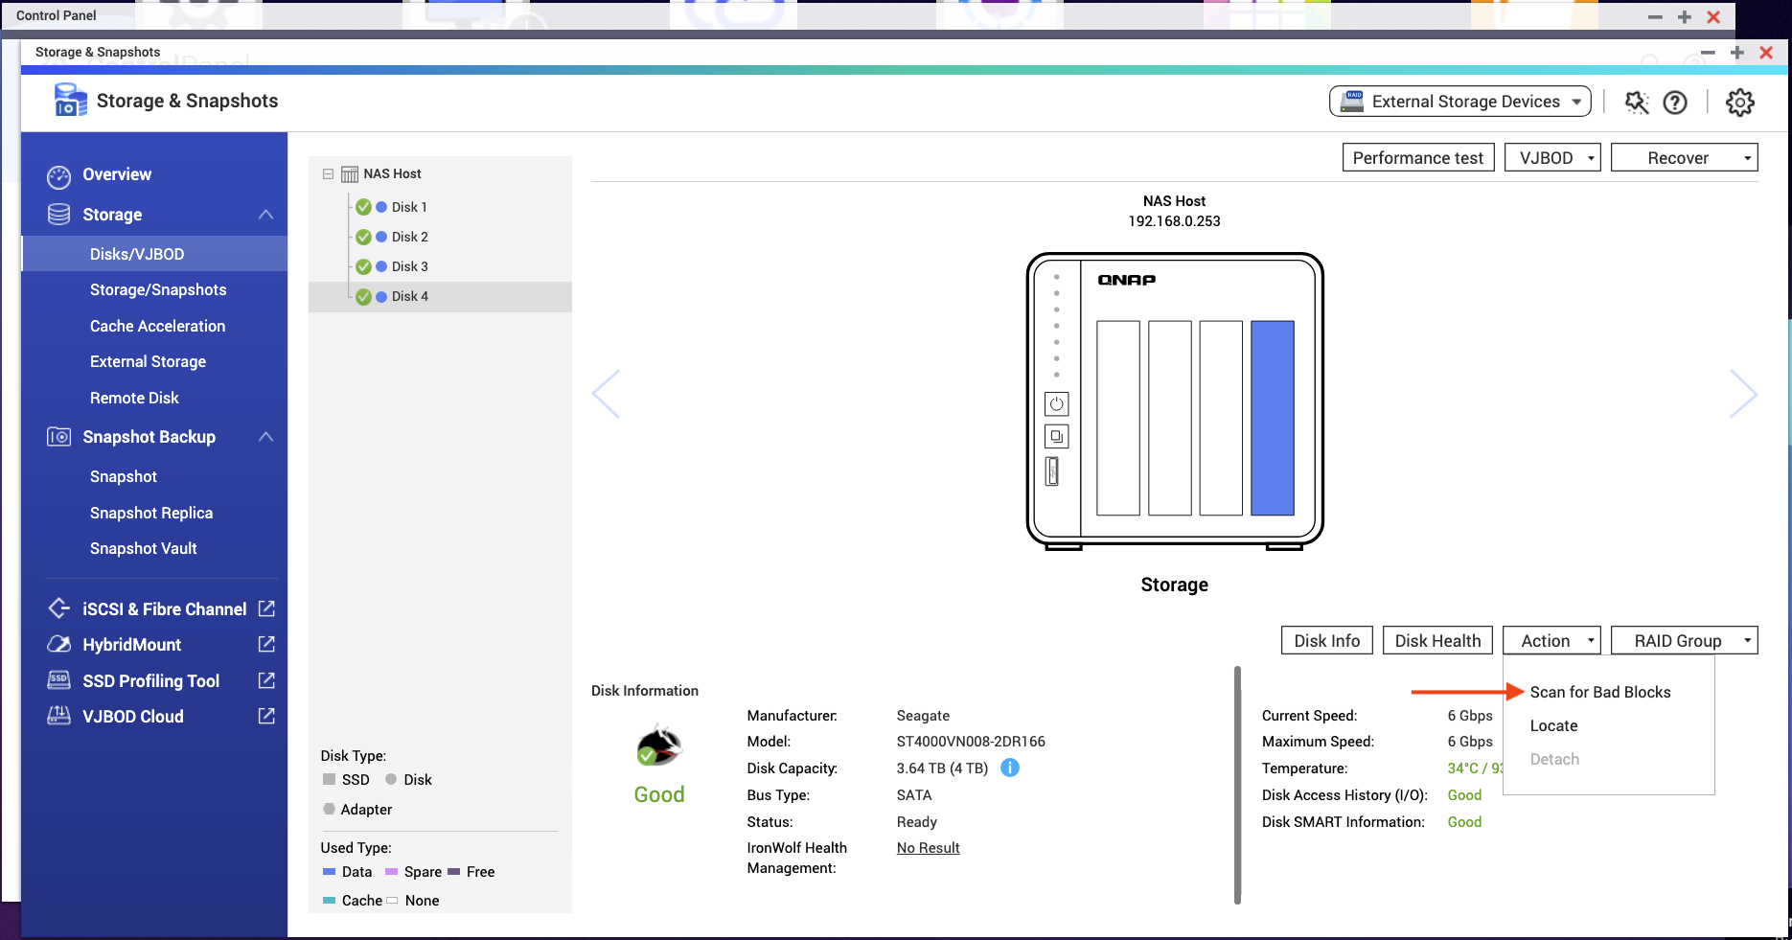Screen dimensions: 1792x940
Task: Open the External Storage Devices dropdown
Action: [x=1459, y=102]
